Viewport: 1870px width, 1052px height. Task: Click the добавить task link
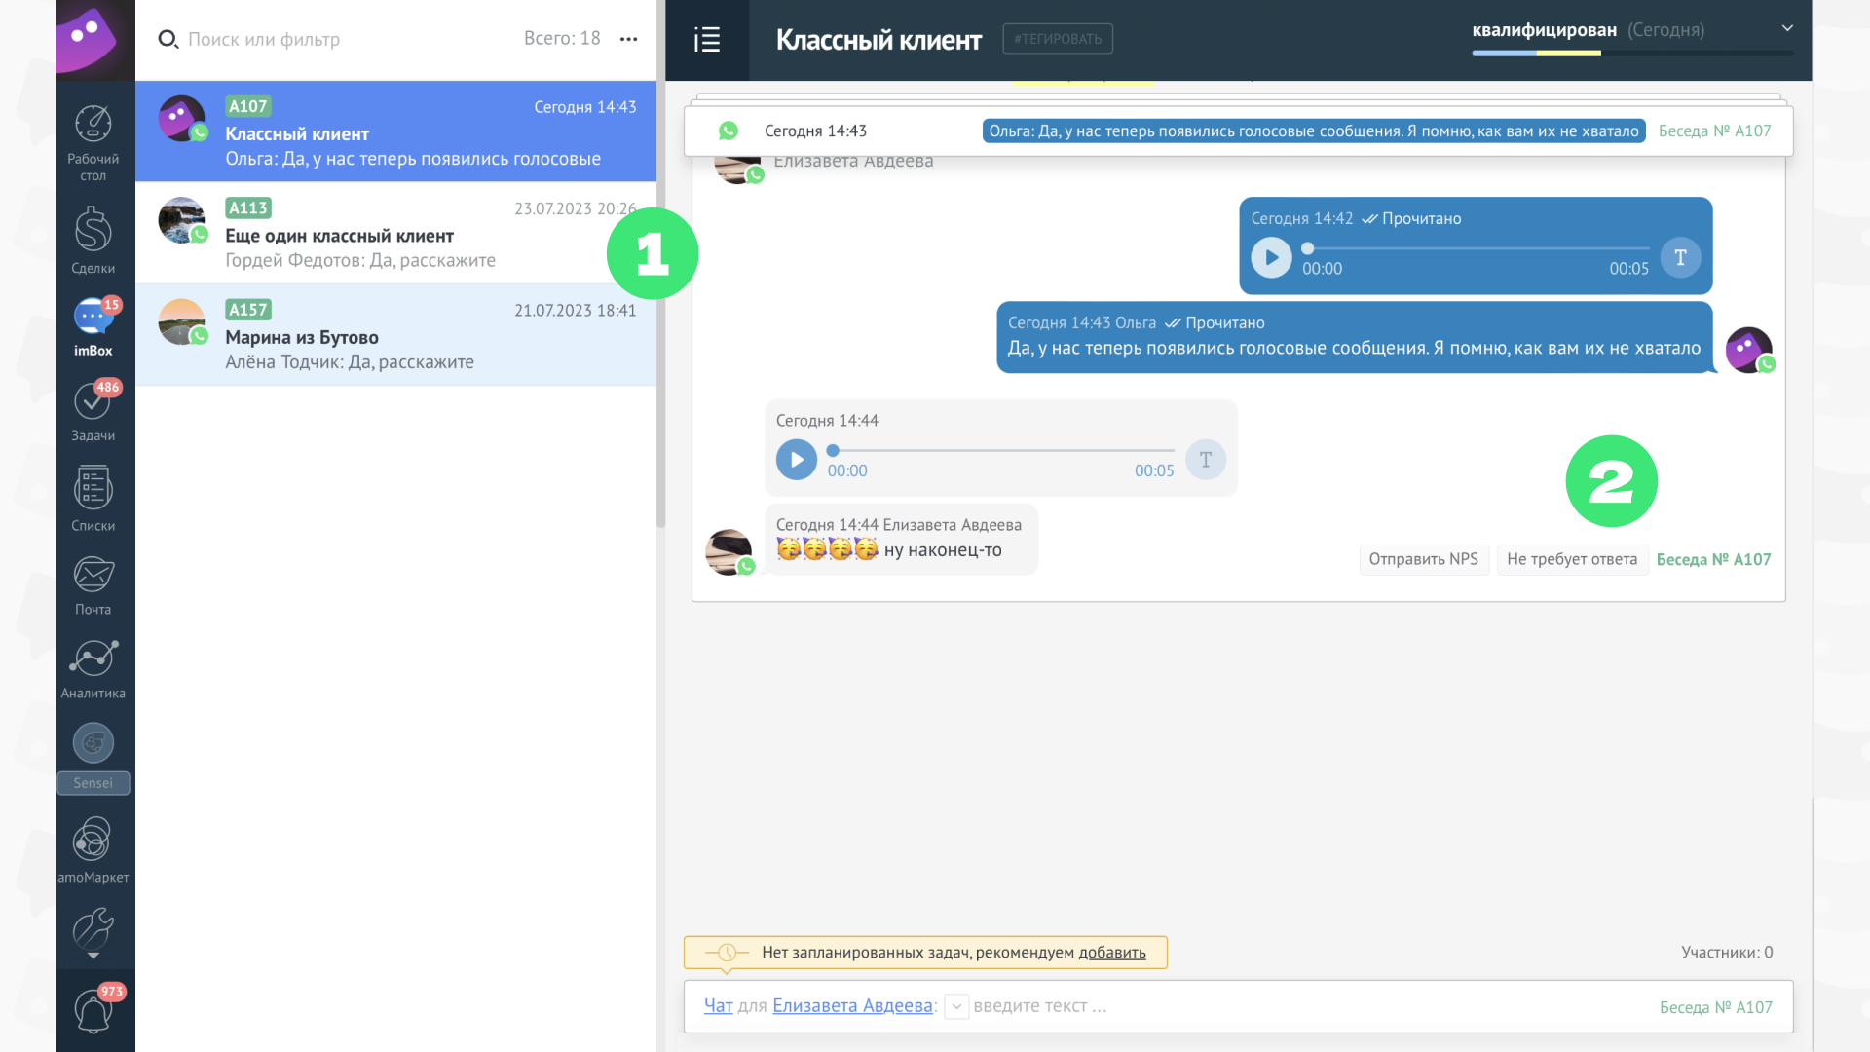[x=1112, y=953]
